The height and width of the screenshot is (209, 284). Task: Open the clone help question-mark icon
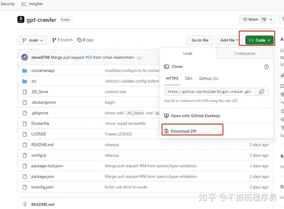[266, 67]
